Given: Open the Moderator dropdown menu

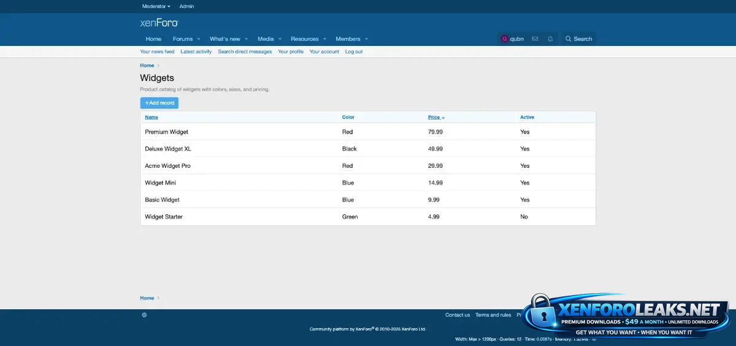Looking at the screenshot, I should click(156, 6).
